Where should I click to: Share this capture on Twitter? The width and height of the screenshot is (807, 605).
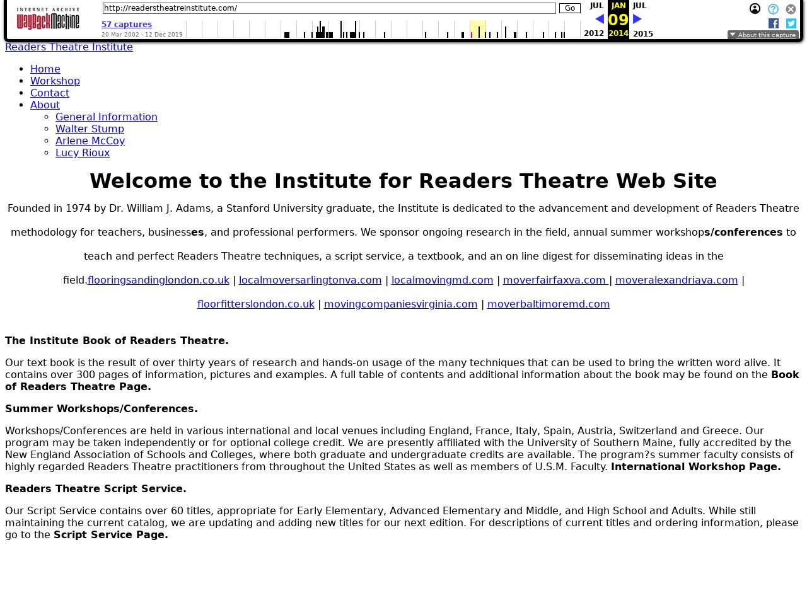coord(791,23)
